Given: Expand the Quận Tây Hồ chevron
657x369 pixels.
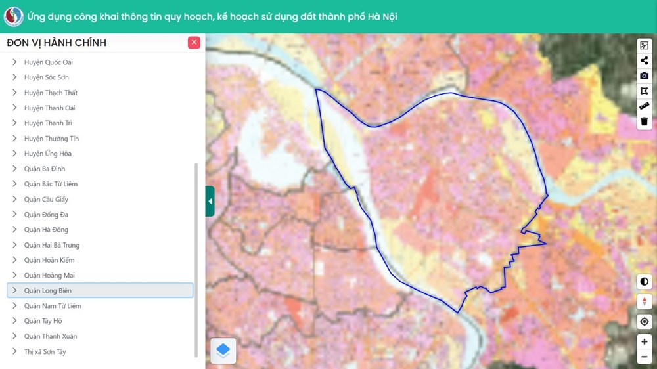Looking at the screenshot, I should point(14,321).
